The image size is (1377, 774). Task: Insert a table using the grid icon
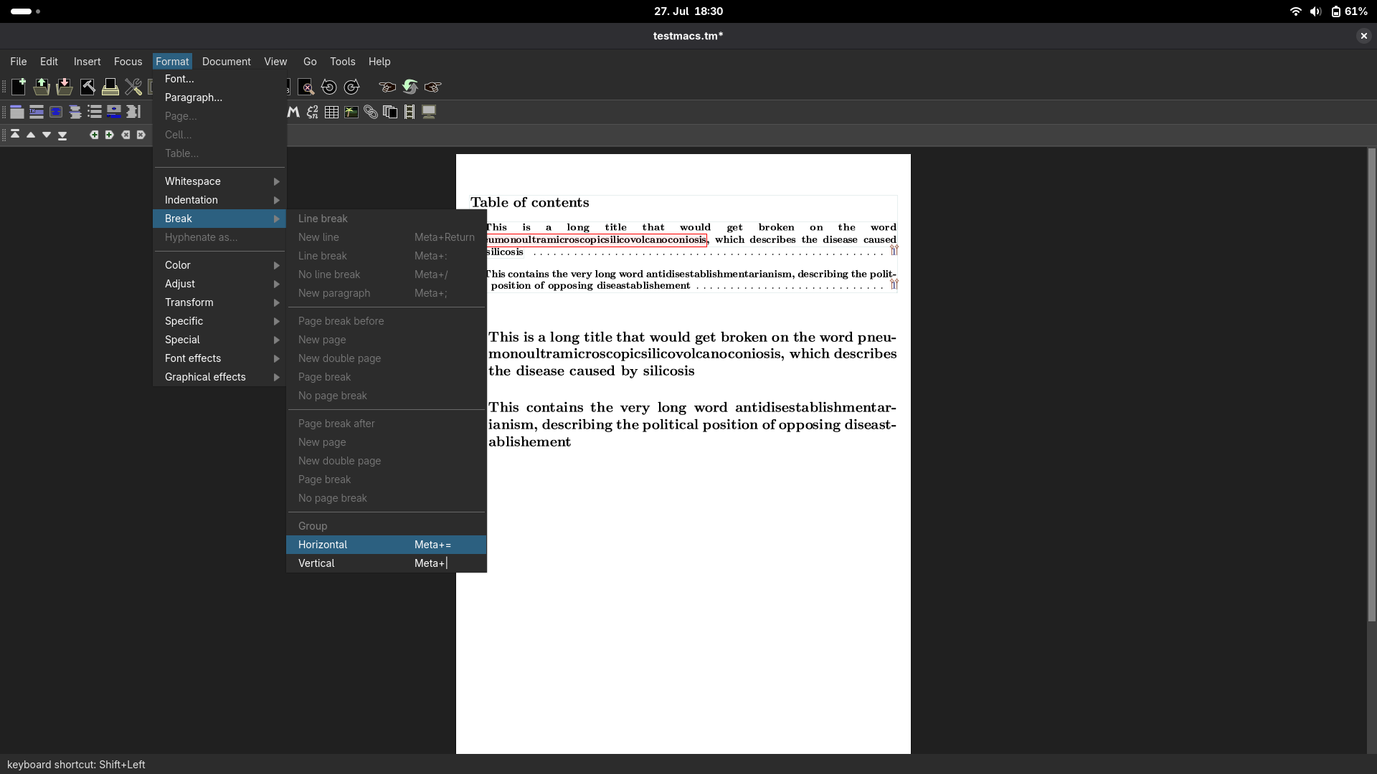(x=331, y=112)
